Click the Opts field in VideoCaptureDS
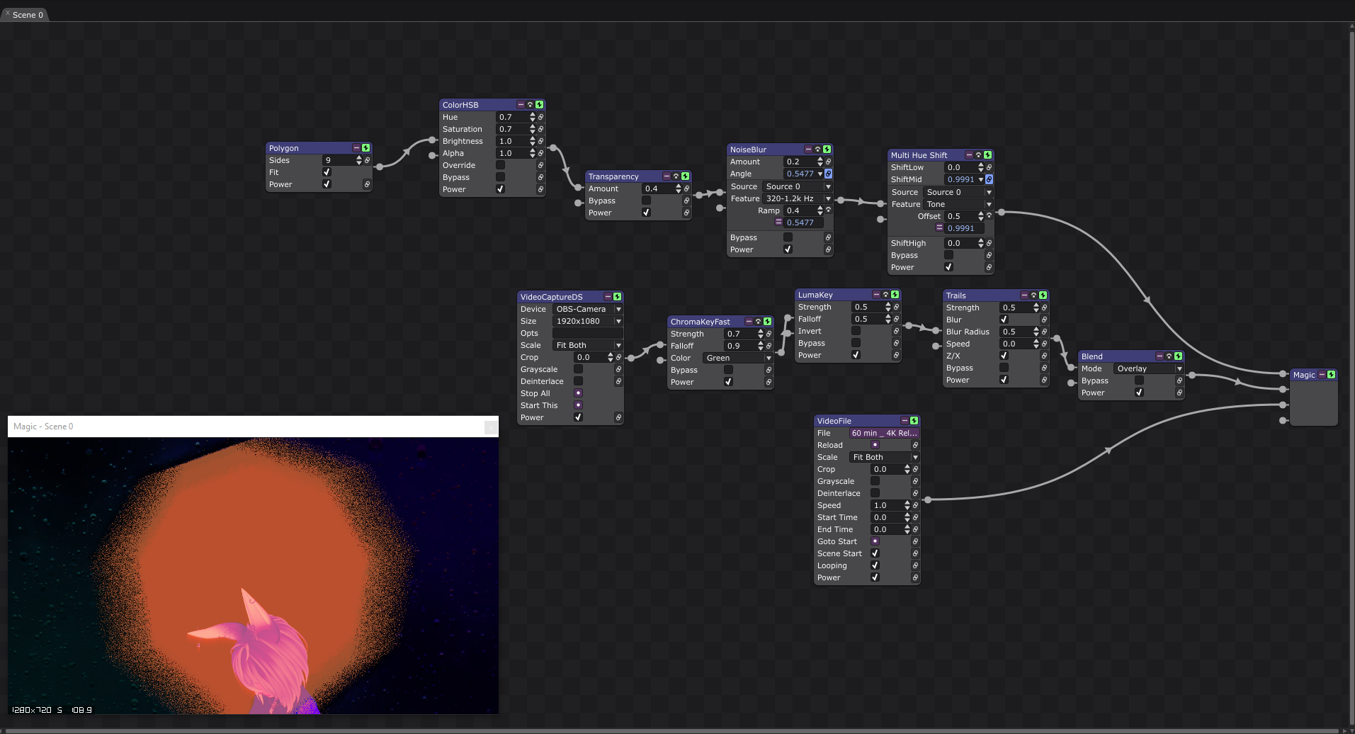The width and height of the screenshot is (1355, 734). (587, 333)
